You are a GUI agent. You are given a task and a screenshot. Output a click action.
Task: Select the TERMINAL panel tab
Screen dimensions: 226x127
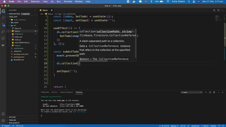(79, 92)
